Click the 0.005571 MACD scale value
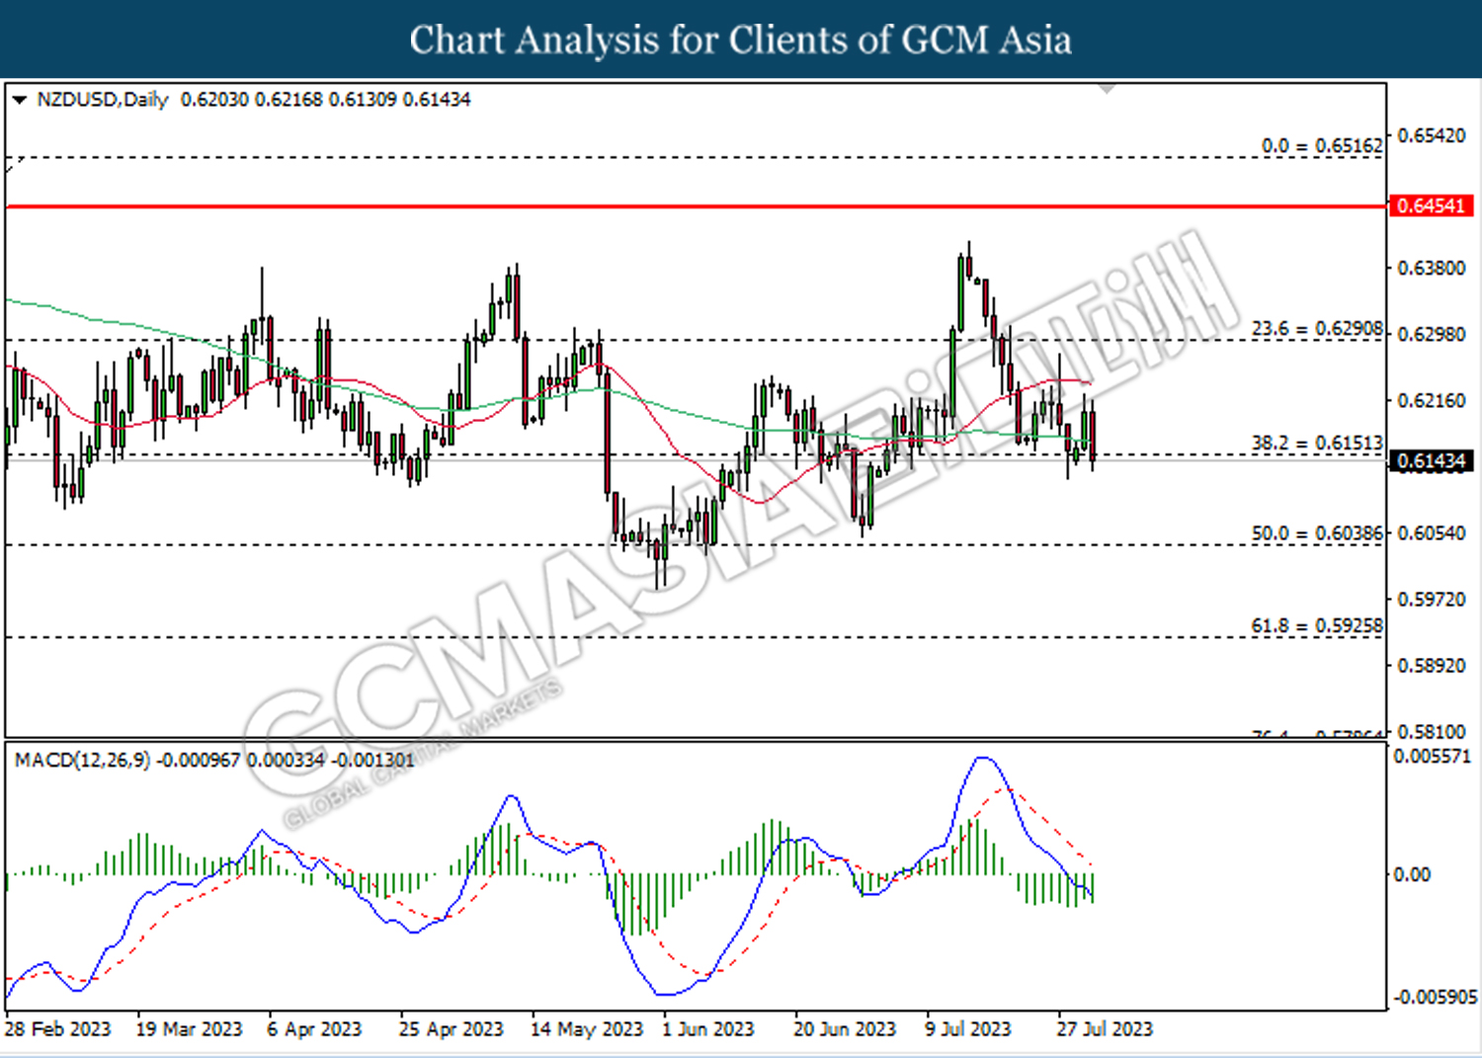1482x1058 pixels. (1432, 757)
